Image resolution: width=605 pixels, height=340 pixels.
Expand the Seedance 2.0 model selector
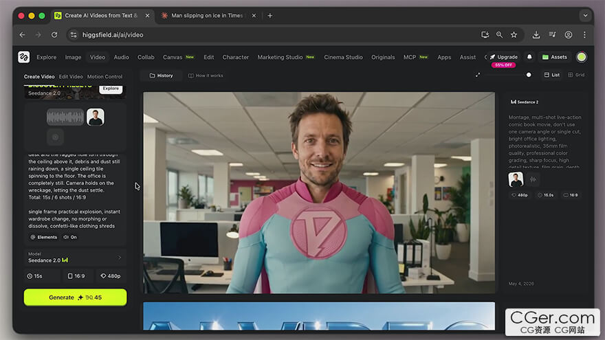pos(75,257)
